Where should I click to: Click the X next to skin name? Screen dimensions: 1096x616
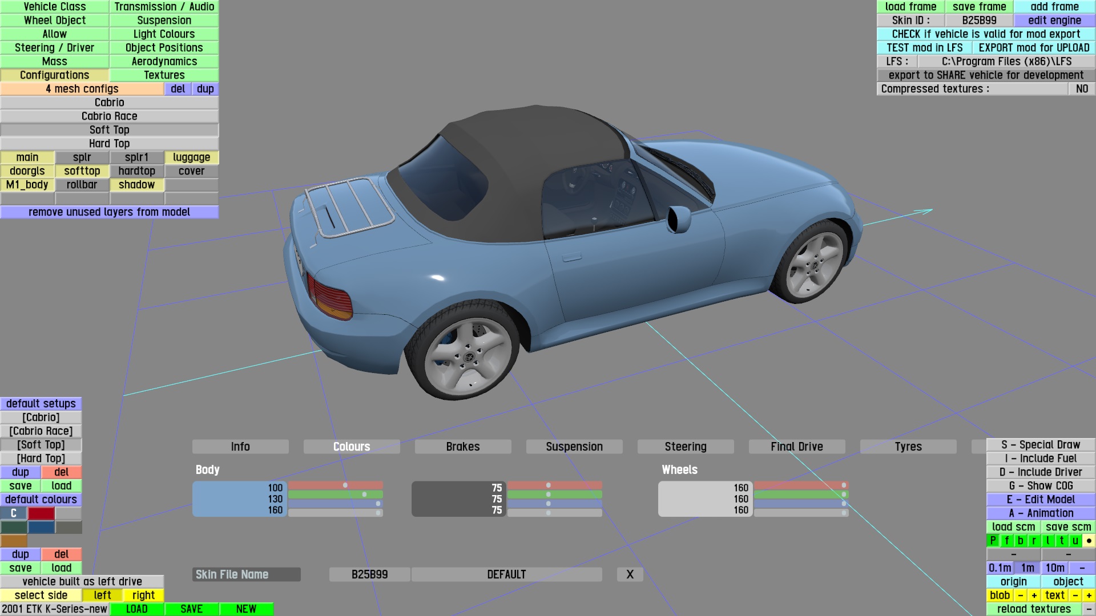tap(630, 574)
